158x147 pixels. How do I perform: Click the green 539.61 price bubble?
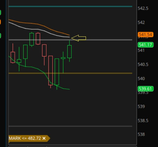146,89
